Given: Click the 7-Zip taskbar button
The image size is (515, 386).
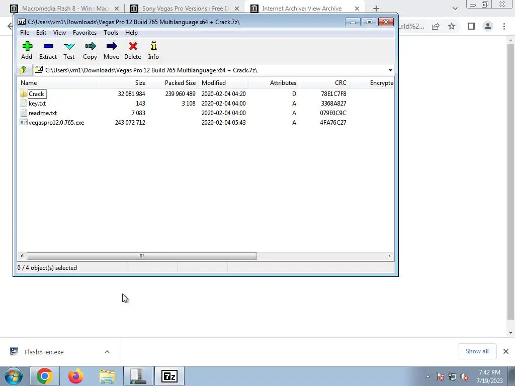Looking at the screenshot, I should click(169, 376).
